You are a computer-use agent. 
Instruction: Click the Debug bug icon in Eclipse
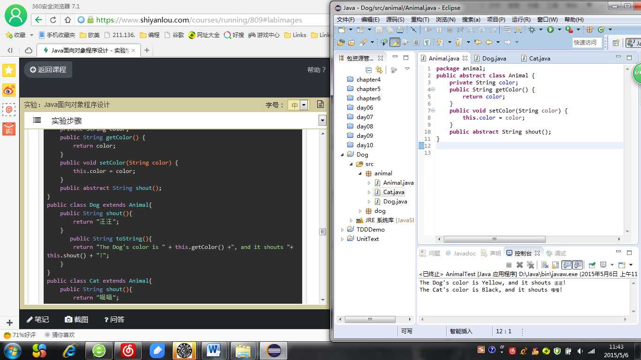click(532, 30)
